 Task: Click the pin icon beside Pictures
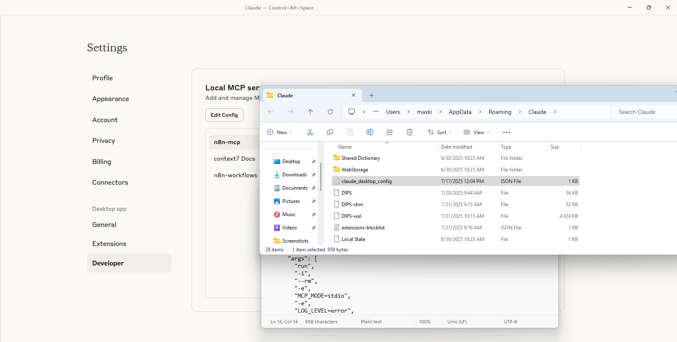(314, 201)
